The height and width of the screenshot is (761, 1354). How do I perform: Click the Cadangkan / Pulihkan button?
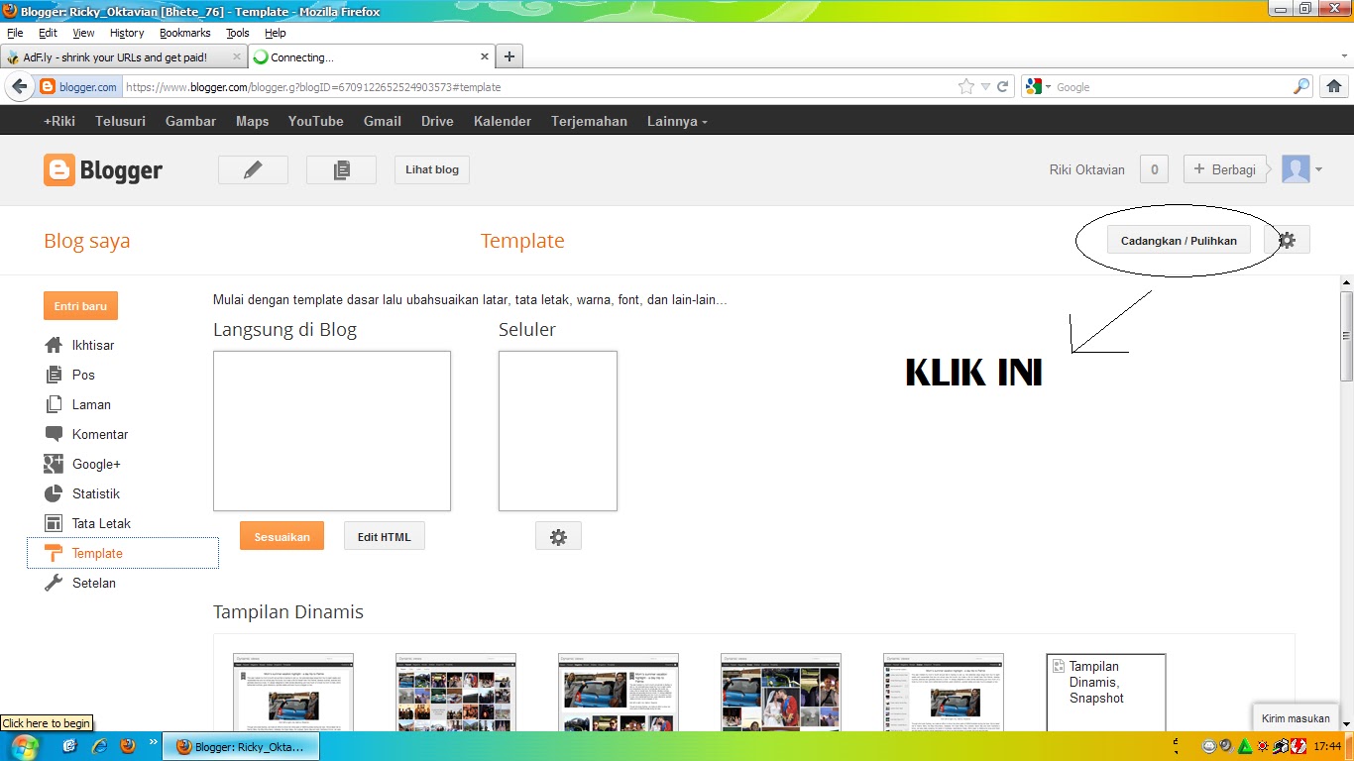[x=1179, y=240]
